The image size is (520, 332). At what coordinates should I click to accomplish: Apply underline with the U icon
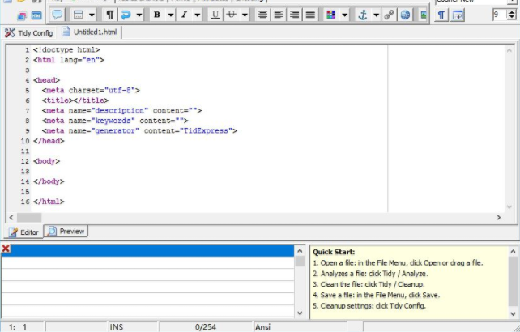point(215,15)
